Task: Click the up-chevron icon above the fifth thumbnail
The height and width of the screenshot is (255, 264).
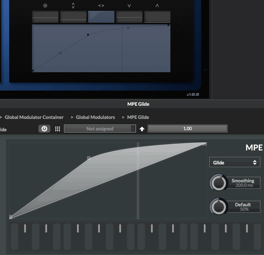Action: 157,6
